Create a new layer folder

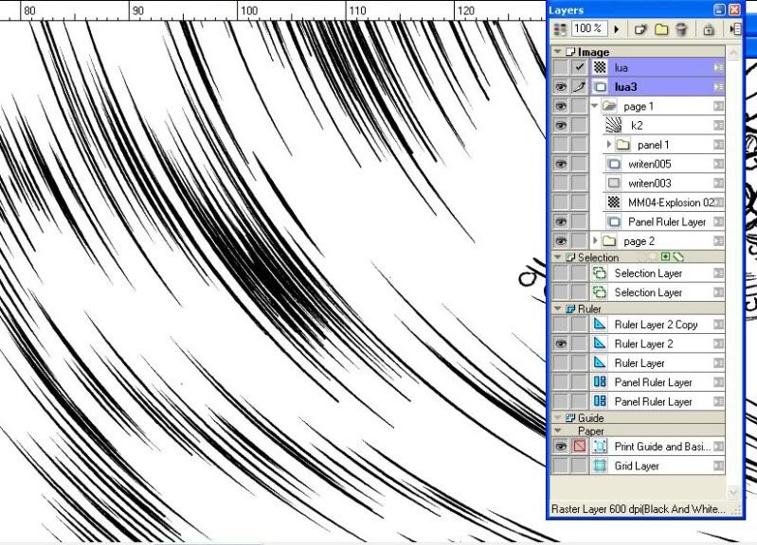[661, 29]
